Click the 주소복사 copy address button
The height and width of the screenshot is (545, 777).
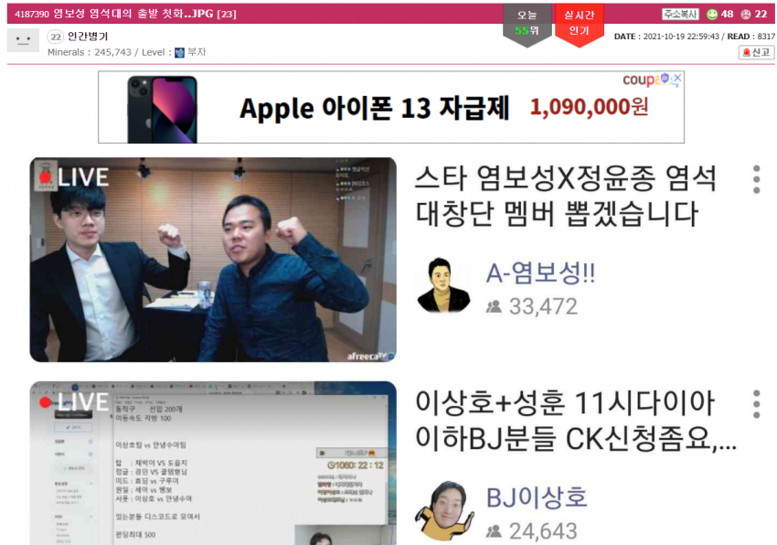pyautogui.click(x=680, y=14)
